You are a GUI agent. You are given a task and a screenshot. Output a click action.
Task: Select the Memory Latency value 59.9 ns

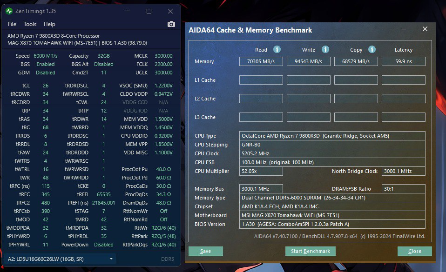click(x=403, y=61)
